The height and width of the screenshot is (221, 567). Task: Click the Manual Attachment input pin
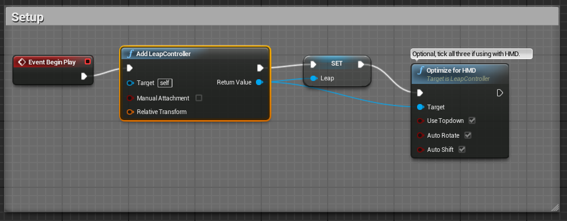(130, 98)
